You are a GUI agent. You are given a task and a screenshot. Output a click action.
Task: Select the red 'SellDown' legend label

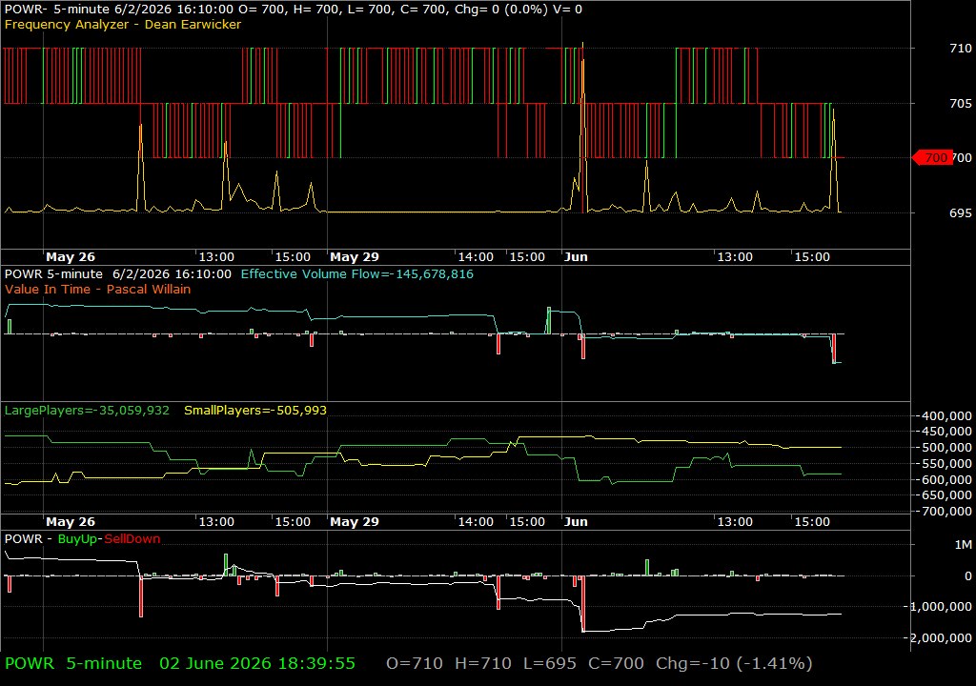pyautogui.click(x=132, y=539)
